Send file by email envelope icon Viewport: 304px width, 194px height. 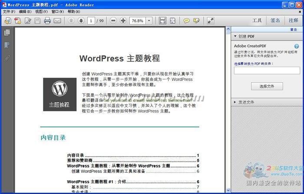click(x=57, y=20)
